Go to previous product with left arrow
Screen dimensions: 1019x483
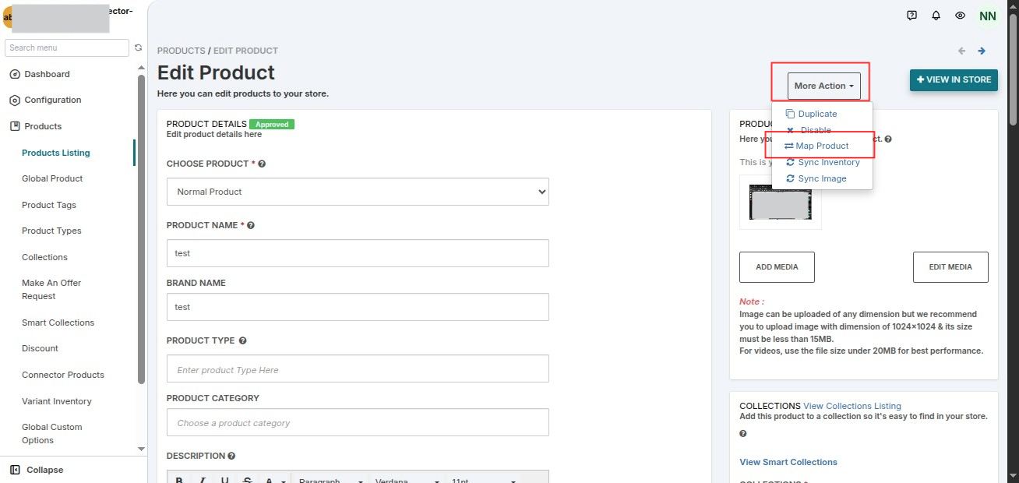coord(961,51)
